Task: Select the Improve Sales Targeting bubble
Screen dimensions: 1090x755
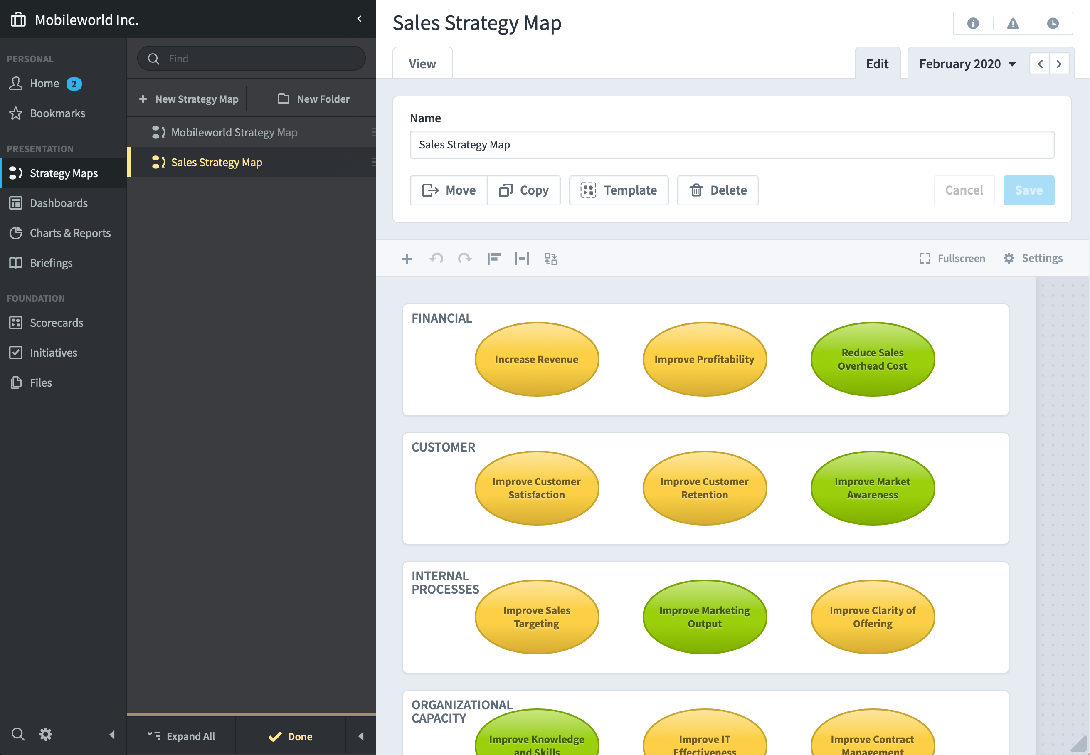Action: tap(537, 617)
